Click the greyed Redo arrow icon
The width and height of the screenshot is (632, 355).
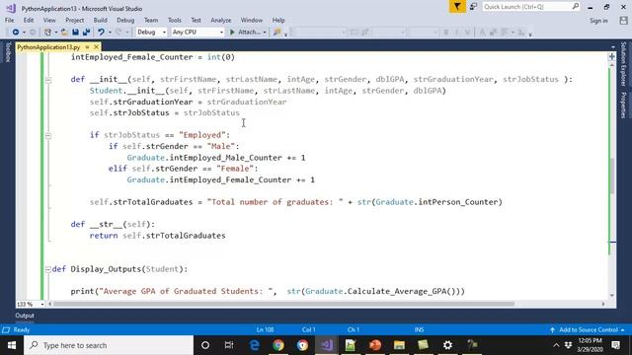point(118,32)
